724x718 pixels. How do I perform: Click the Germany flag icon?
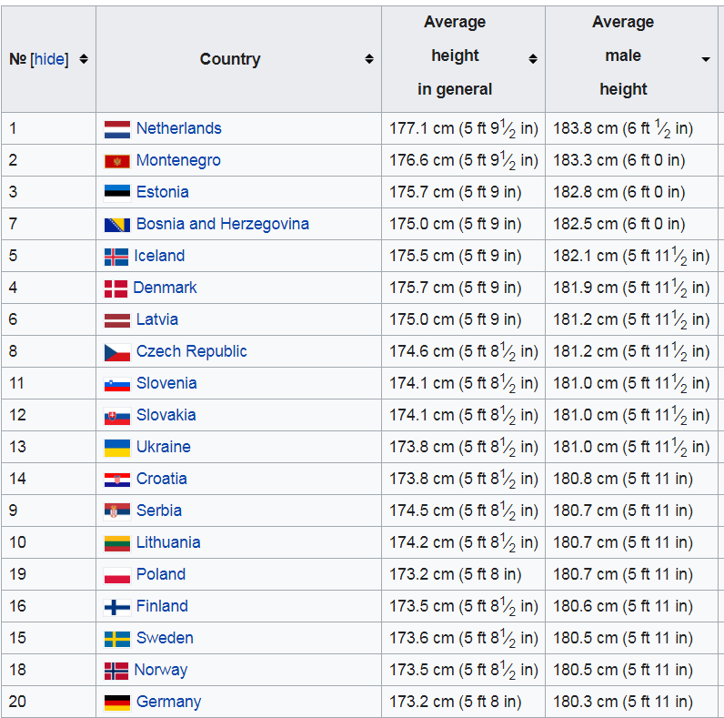tap(117, 703)
